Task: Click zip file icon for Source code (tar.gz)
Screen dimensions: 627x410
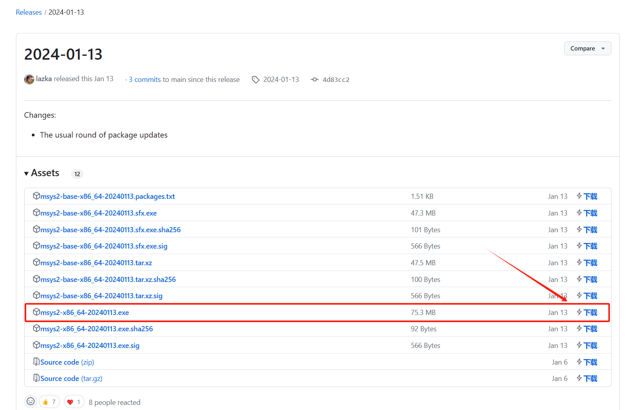Action: [37, 378]
